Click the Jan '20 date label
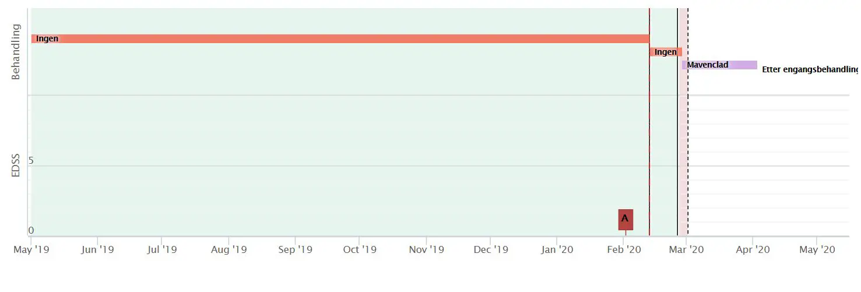This screenshot has width=861, height=292. pos(557,250)
